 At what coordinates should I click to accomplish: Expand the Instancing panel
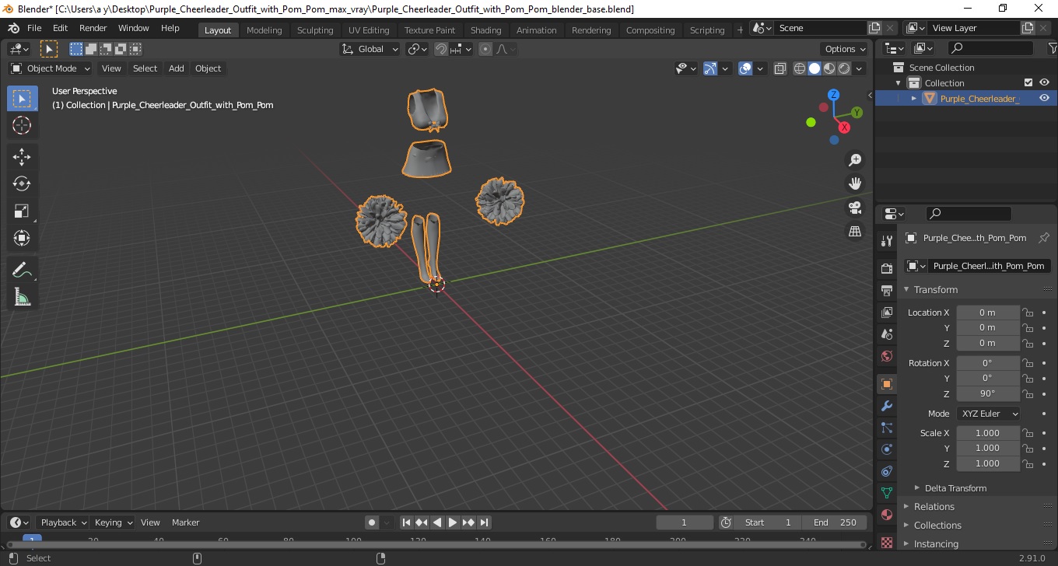point(935,544)
